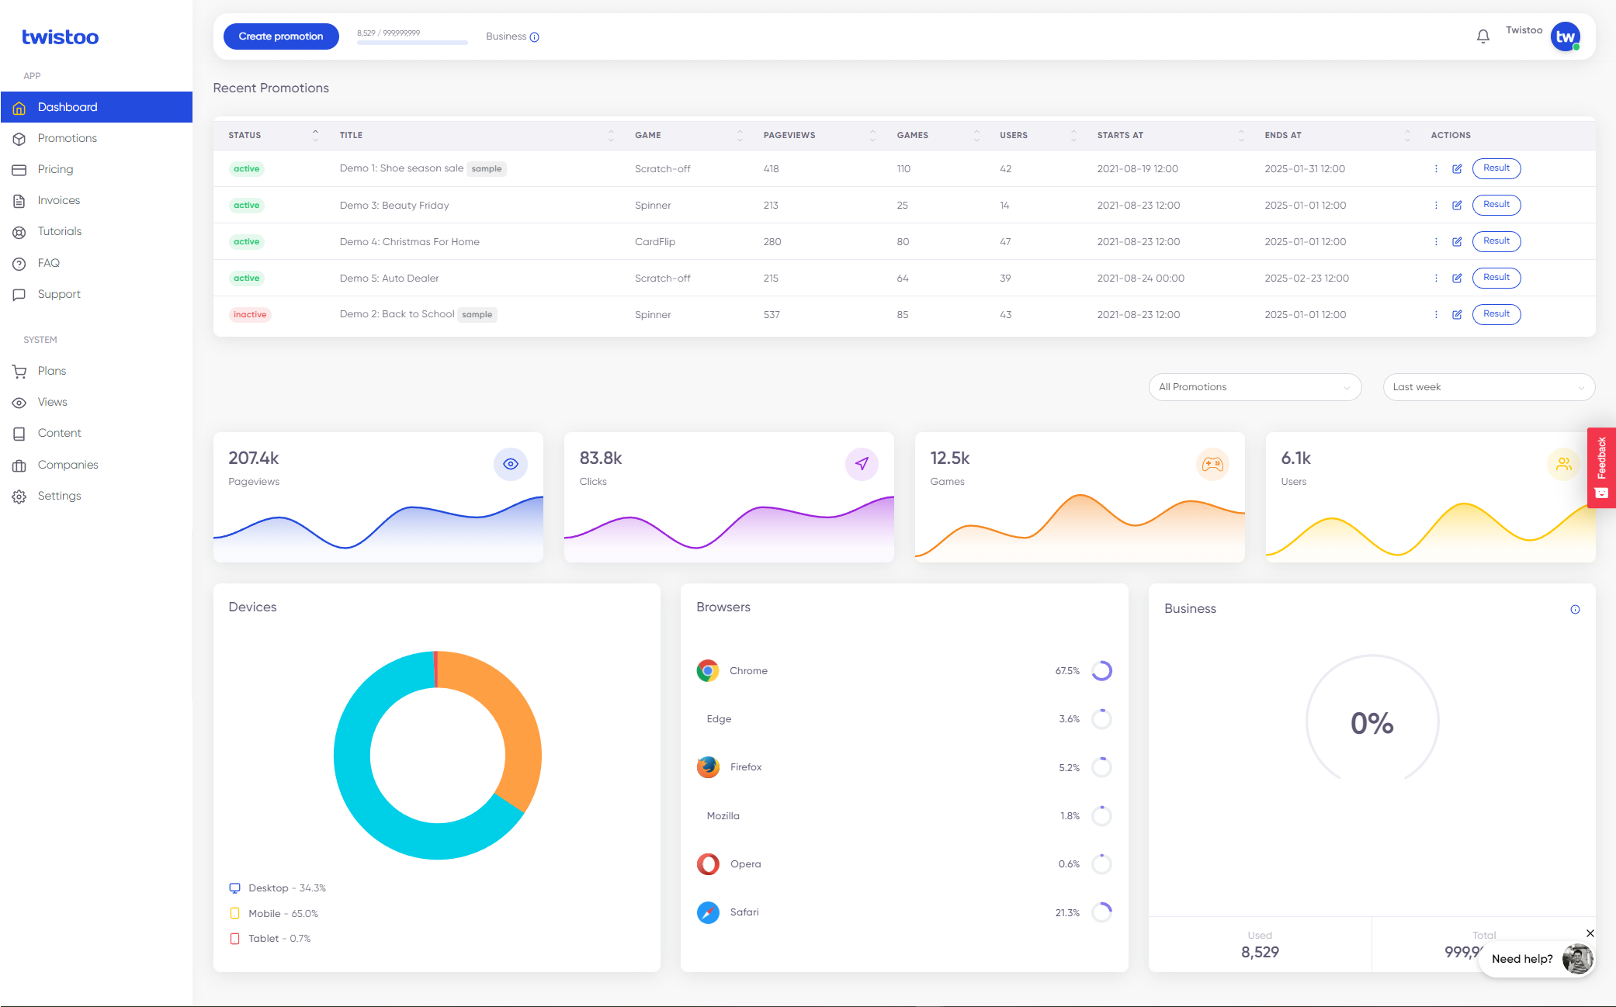This screenshot has height=1007, width=1616.
Task: Click the Business info icon in top bar
Action: point(534,37)
